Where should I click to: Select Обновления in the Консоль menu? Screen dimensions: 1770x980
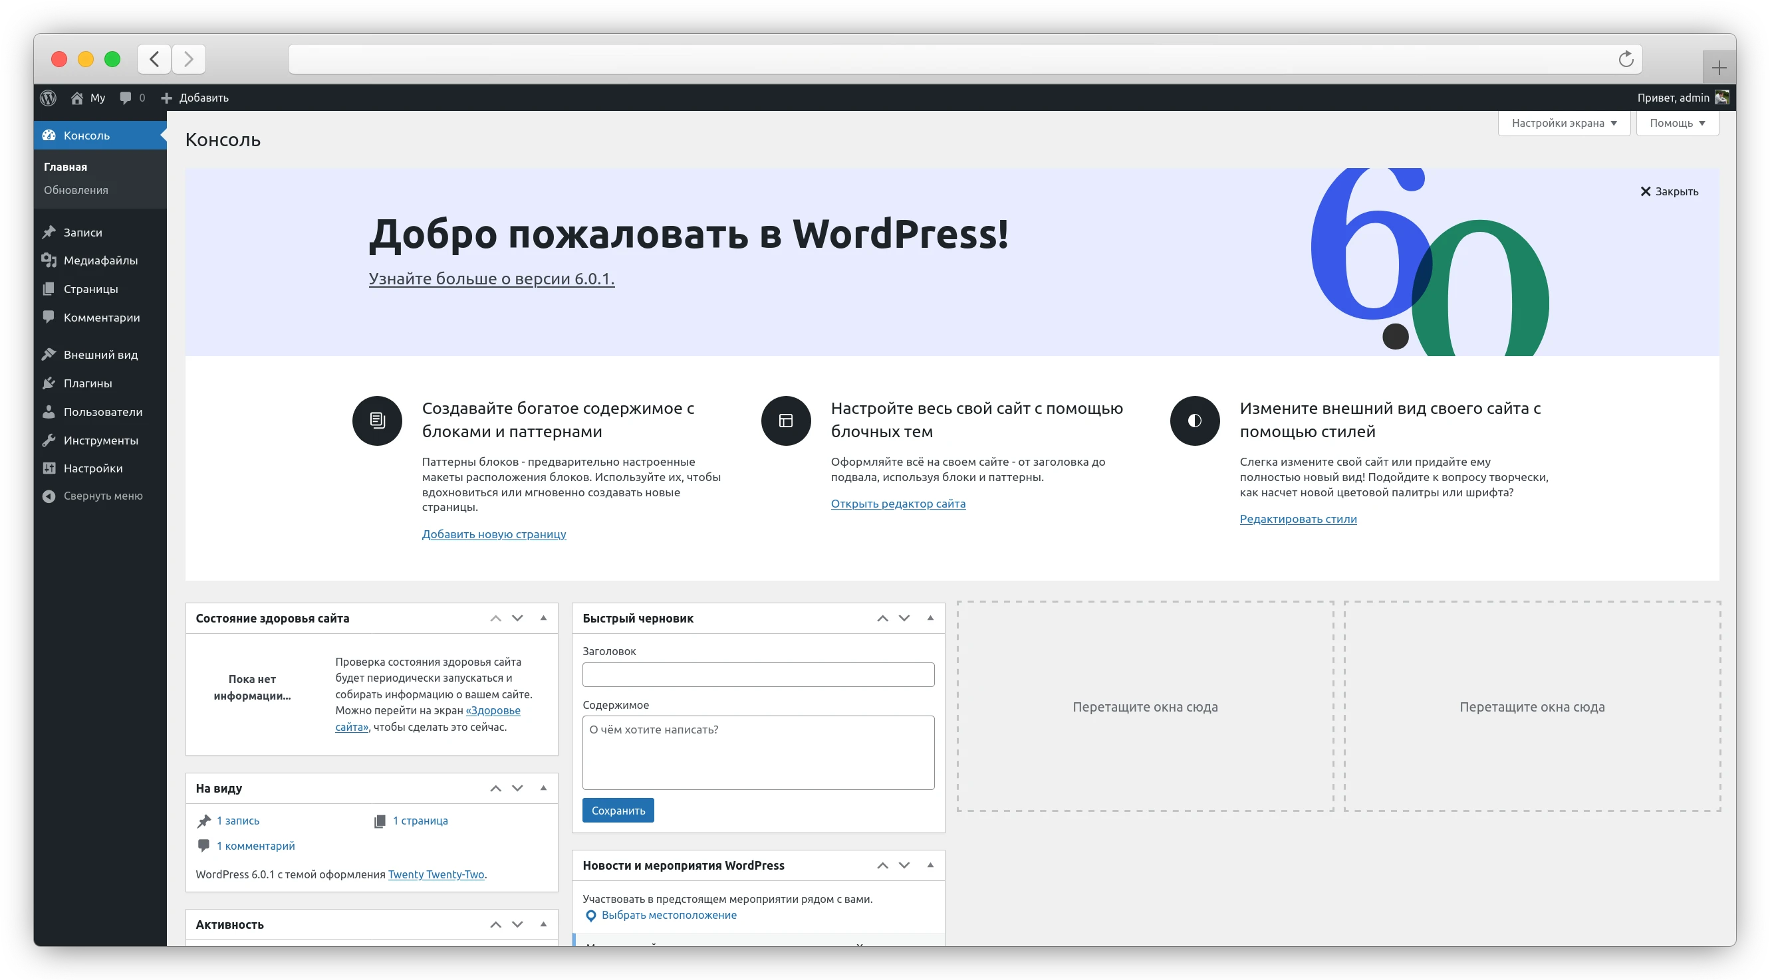click(76, 190)
